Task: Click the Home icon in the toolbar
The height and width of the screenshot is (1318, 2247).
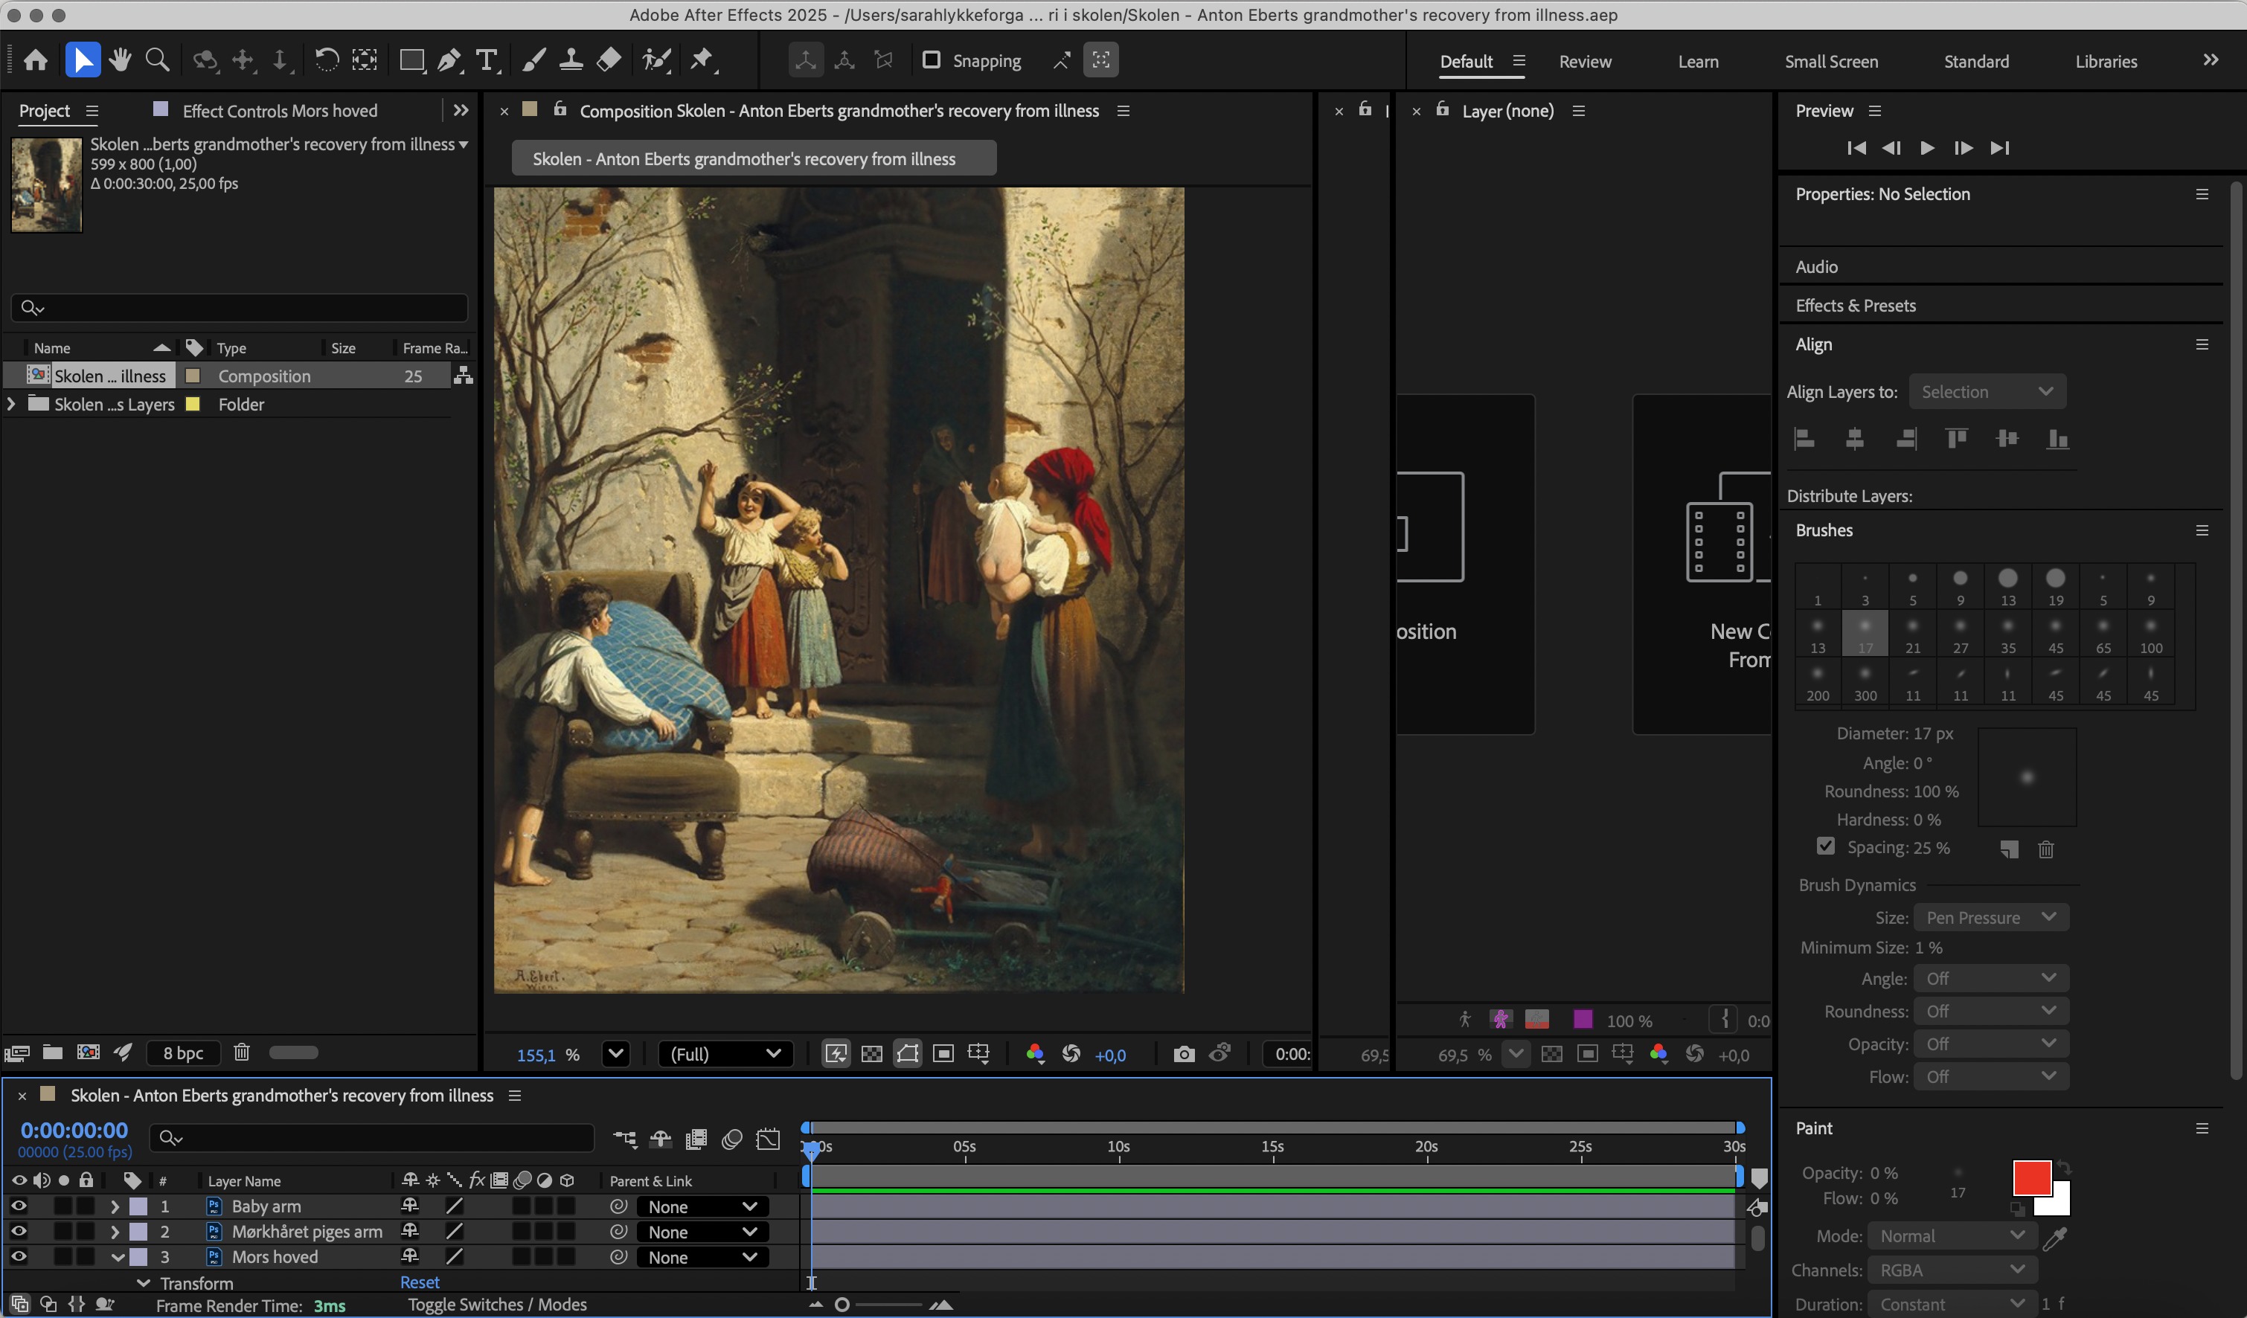Action: [x=36, y=60]
